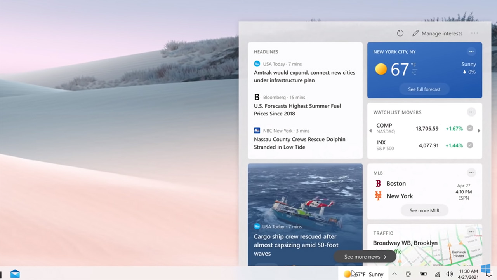Click New York team name in MLB card
This screenshot has width=497, height=280.
coord(400,196)
